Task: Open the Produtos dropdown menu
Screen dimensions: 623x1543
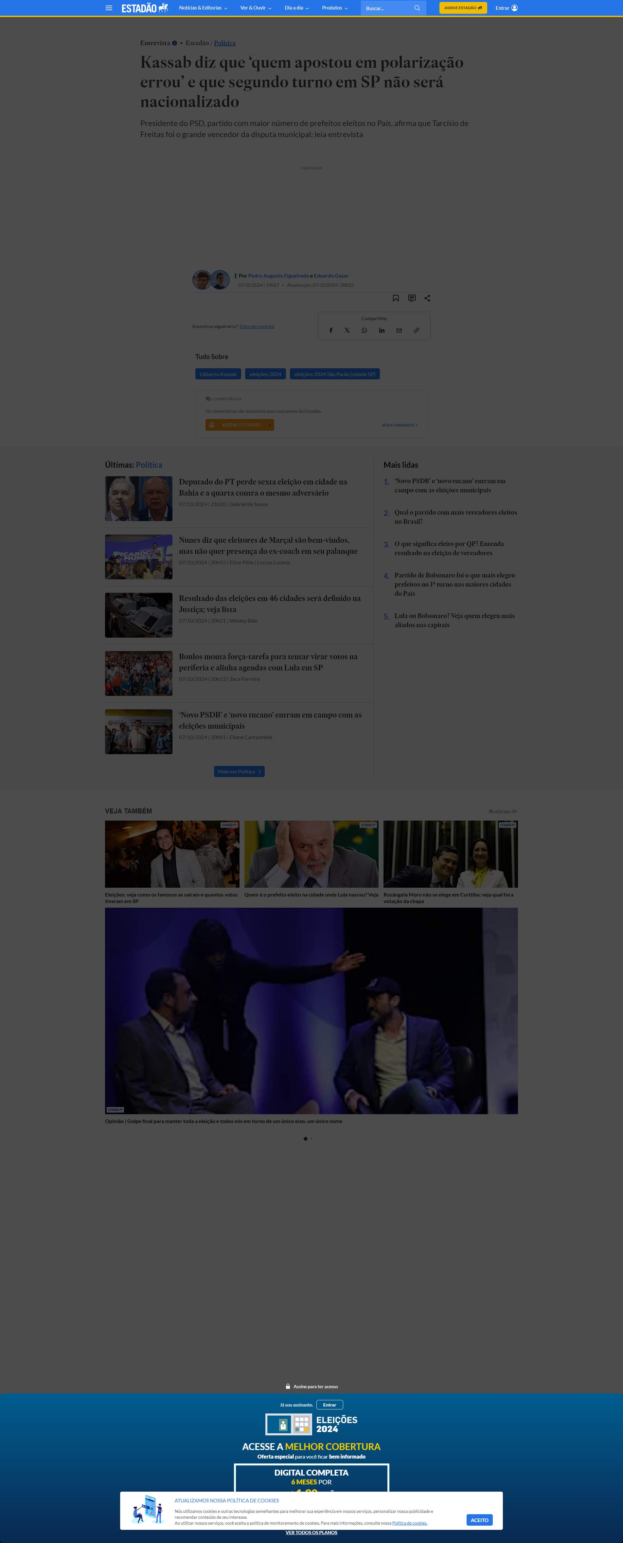Action: [x=334, y=8]
